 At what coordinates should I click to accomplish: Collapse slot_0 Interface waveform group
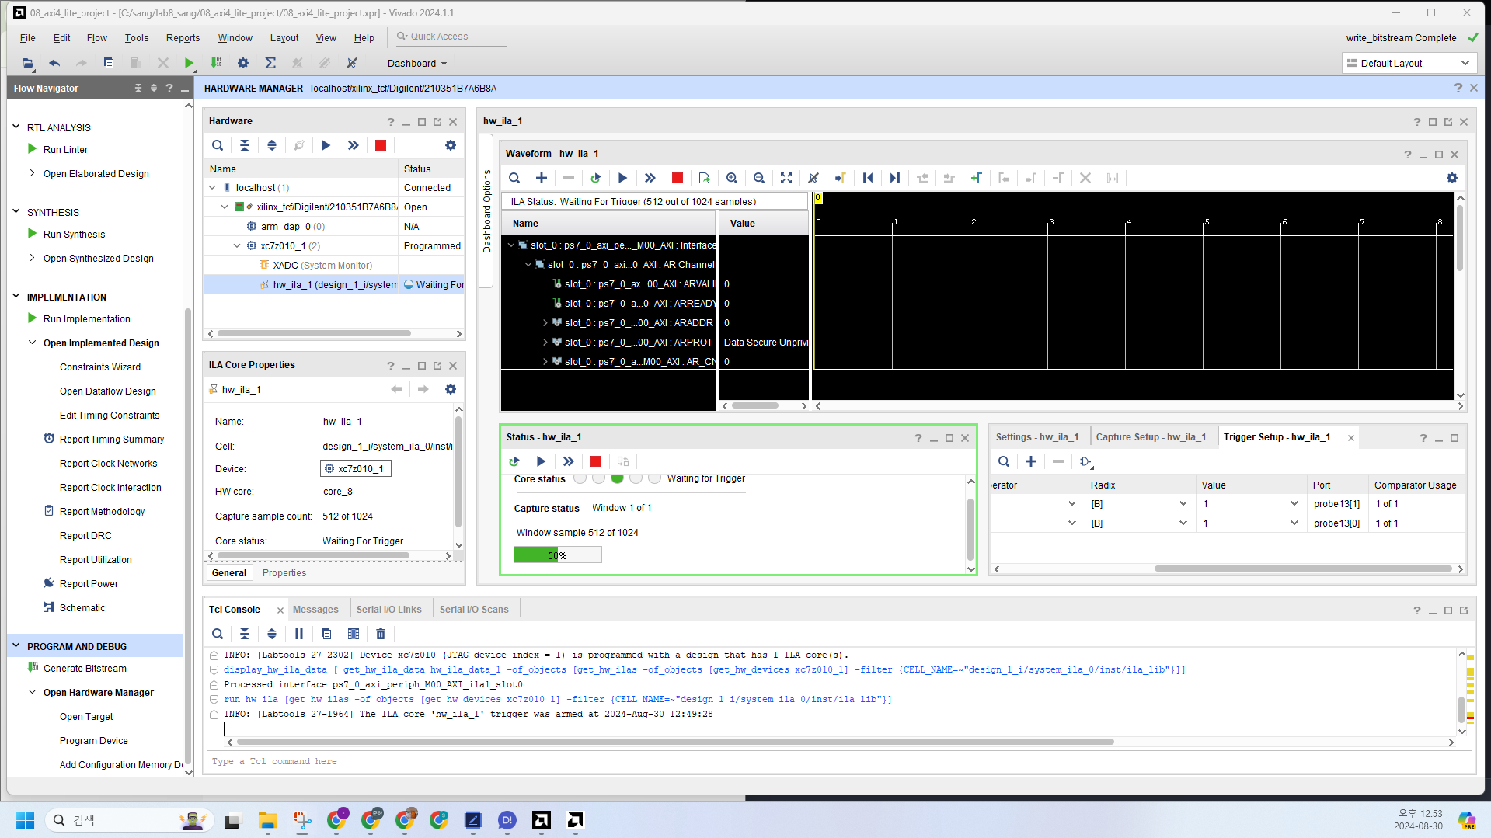tap(511, 245)
